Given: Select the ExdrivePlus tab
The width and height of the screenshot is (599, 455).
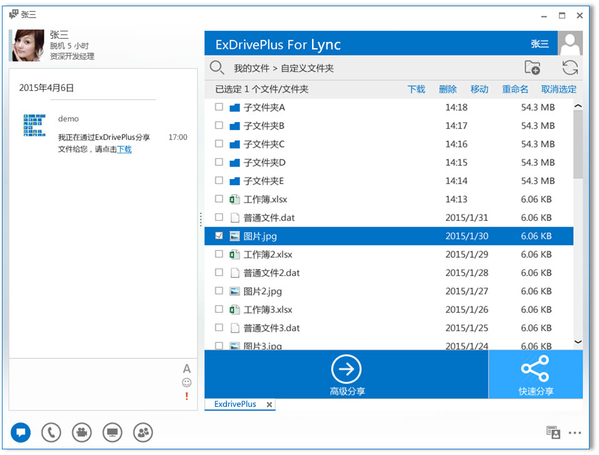Looking at the screenshot, I should coord(235,404).
